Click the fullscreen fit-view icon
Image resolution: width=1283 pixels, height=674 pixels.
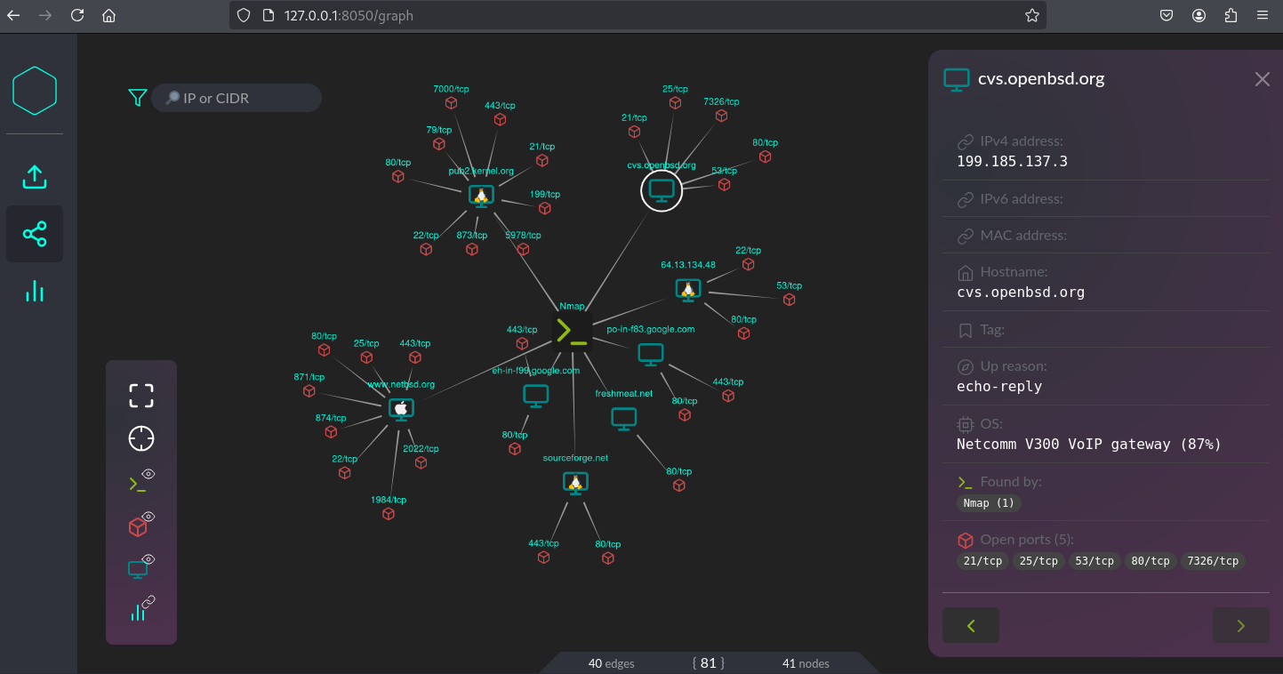(x=141, y=396)
